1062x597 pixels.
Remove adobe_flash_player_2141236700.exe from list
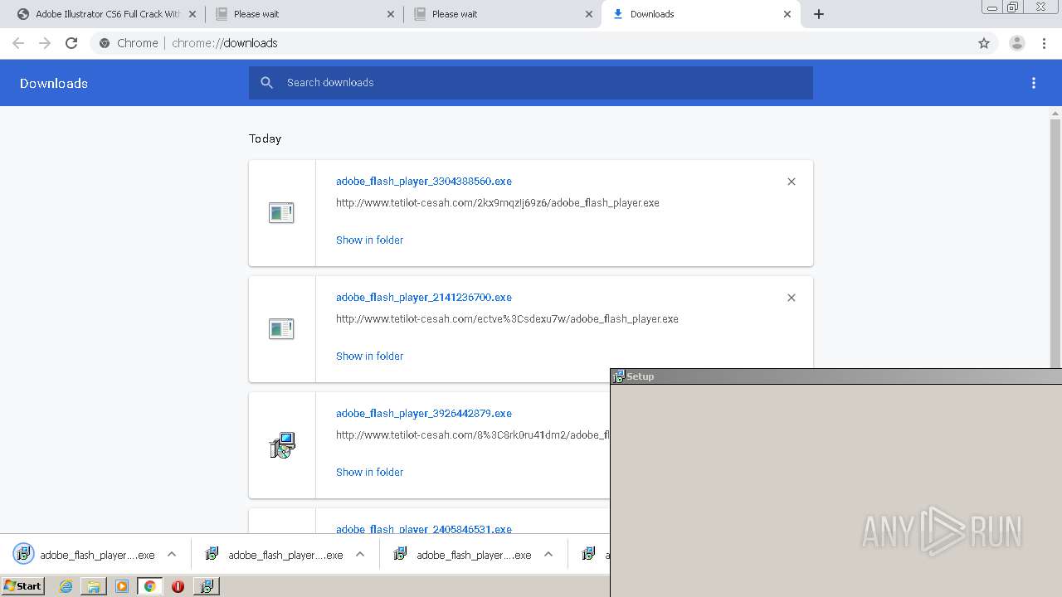coord(792,298)
